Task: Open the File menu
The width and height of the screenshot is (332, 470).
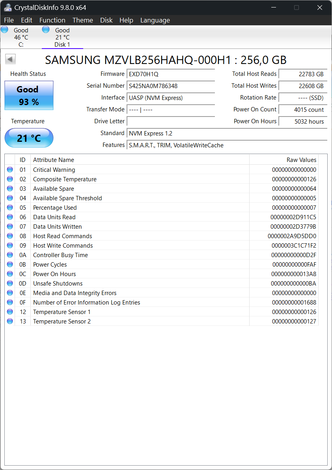Action: coord(9,20)
